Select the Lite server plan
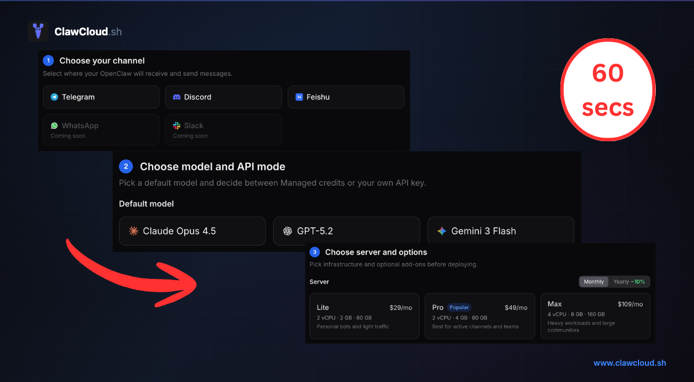The height and width of the screenshot is (382, 694). tap(364, 316)
